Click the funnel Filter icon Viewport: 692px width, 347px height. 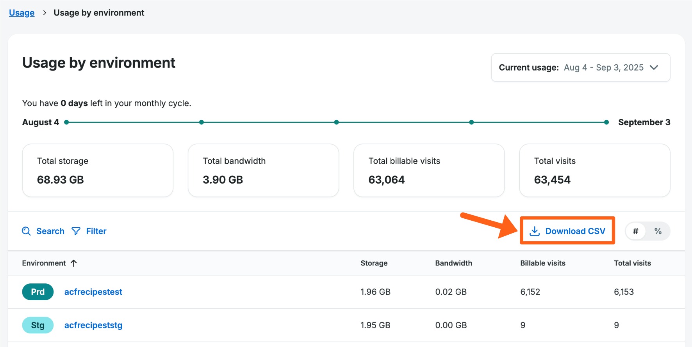pos(76,231)
